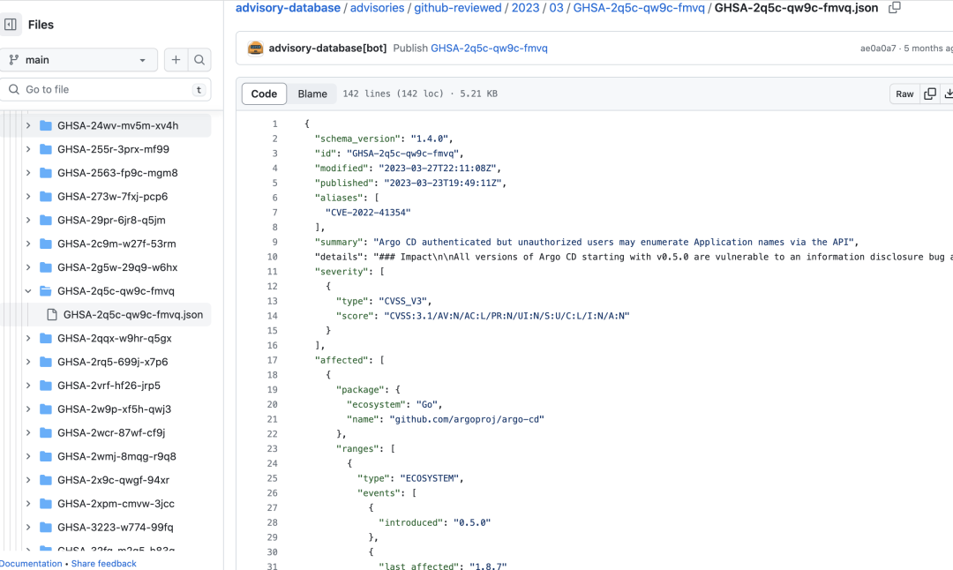Click the "142 lines (142 loc)" file info
Screen dimensions: 953x570
(x=394, y=94)
